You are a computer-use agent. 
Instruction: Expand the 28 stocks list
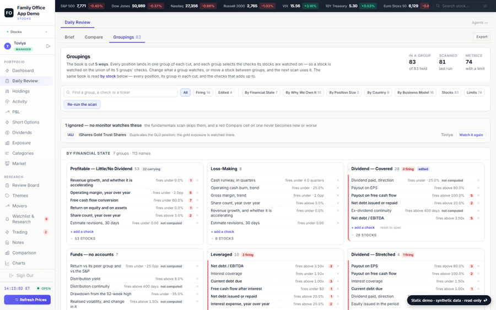coord(364,235)
